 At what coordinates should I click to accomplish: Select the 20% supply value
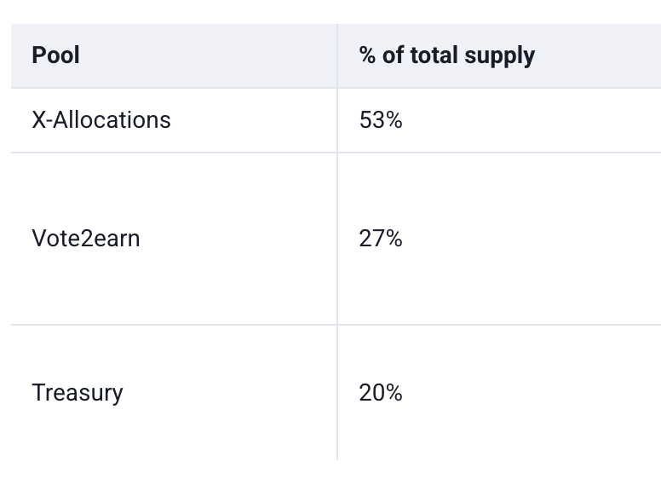tap(380, 393)
